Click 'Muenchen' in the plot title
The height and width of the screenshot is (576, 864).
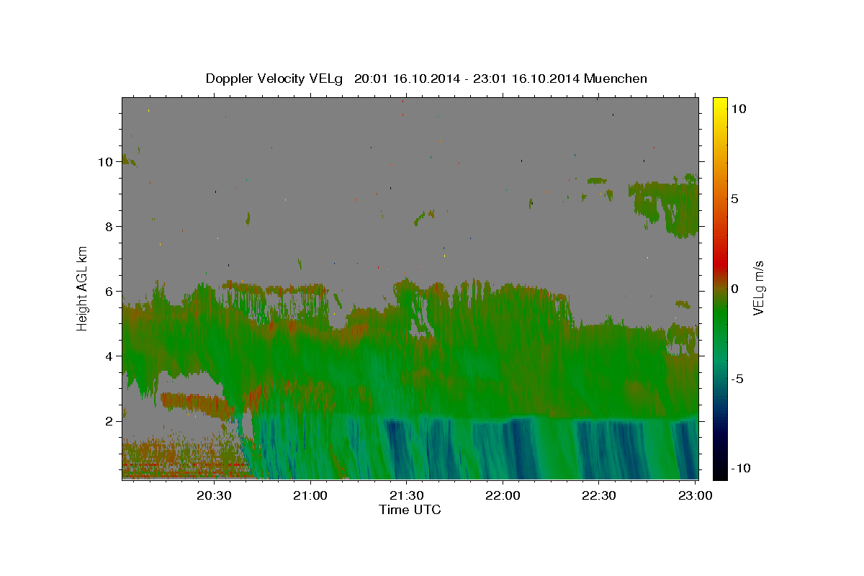[x=616, y=78]
